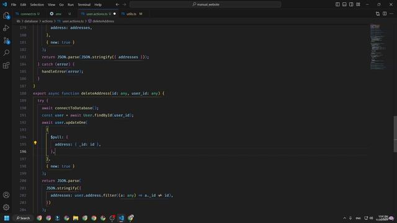The width and height of the screenshot is (397, 223).
Task: Click the manual_website command center search box
Action: click(x=205, y=4)
